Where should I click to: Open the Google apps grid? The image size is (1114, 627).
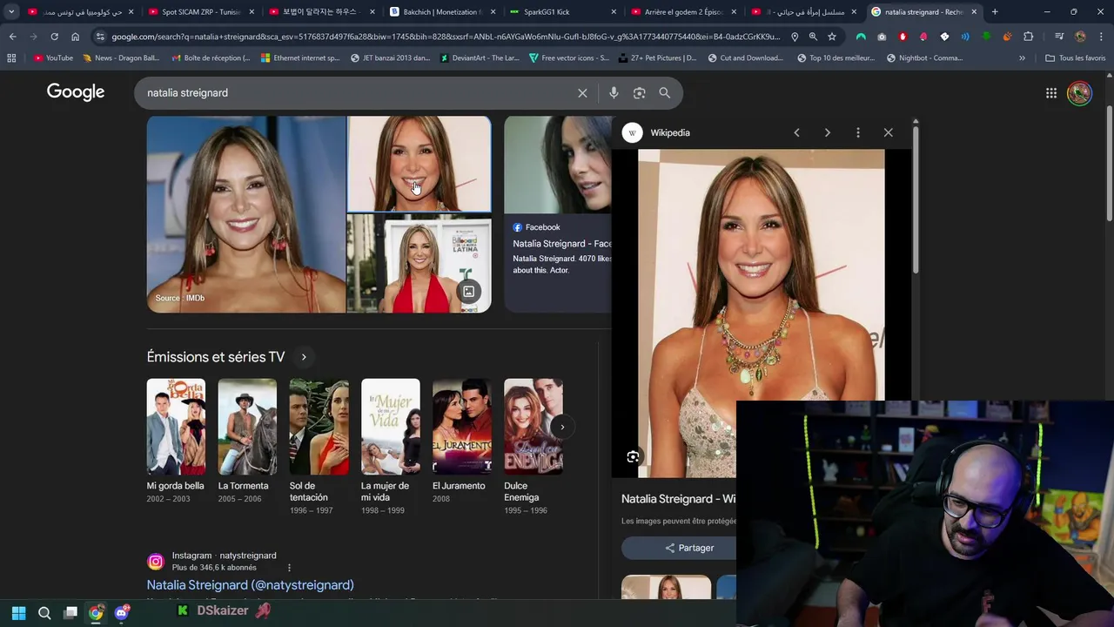(1051, 93)
